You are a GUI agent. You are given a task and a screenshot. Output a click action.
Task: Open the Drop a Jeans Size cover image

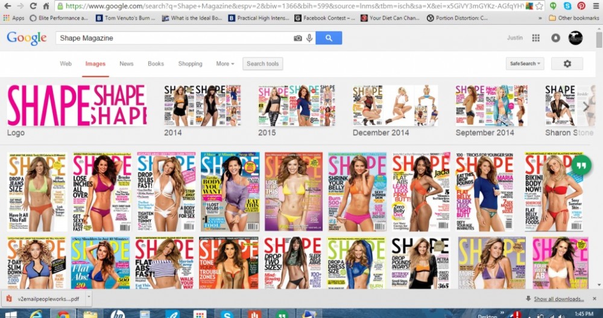click(x=37, y=192)
